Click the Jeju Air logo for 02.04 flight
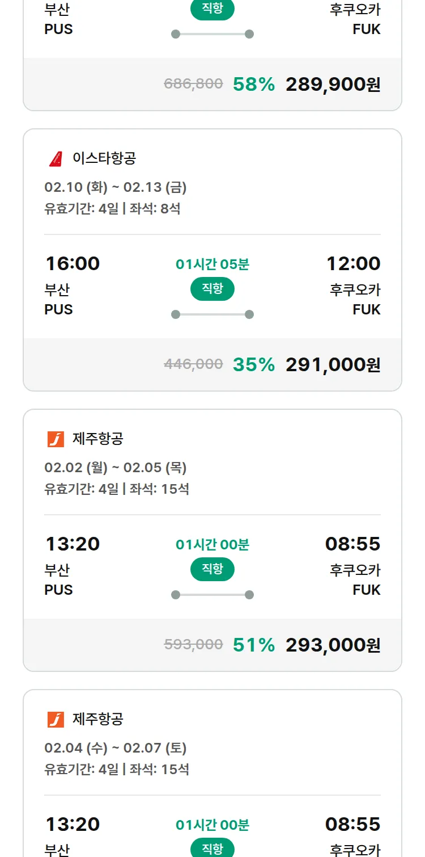This screenshot has height=857, width=425. (56, 719)
